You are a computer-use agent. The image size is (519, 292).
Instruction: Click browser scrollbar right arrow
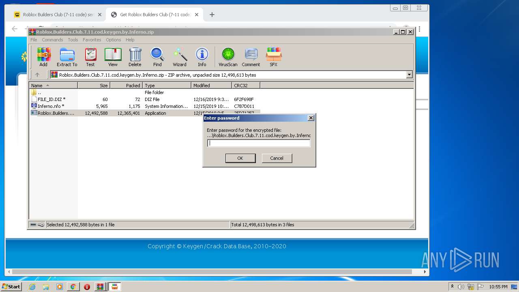point(425,272)
